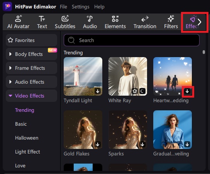
Task: Open the Filters tab
Action: click(171, 22)
